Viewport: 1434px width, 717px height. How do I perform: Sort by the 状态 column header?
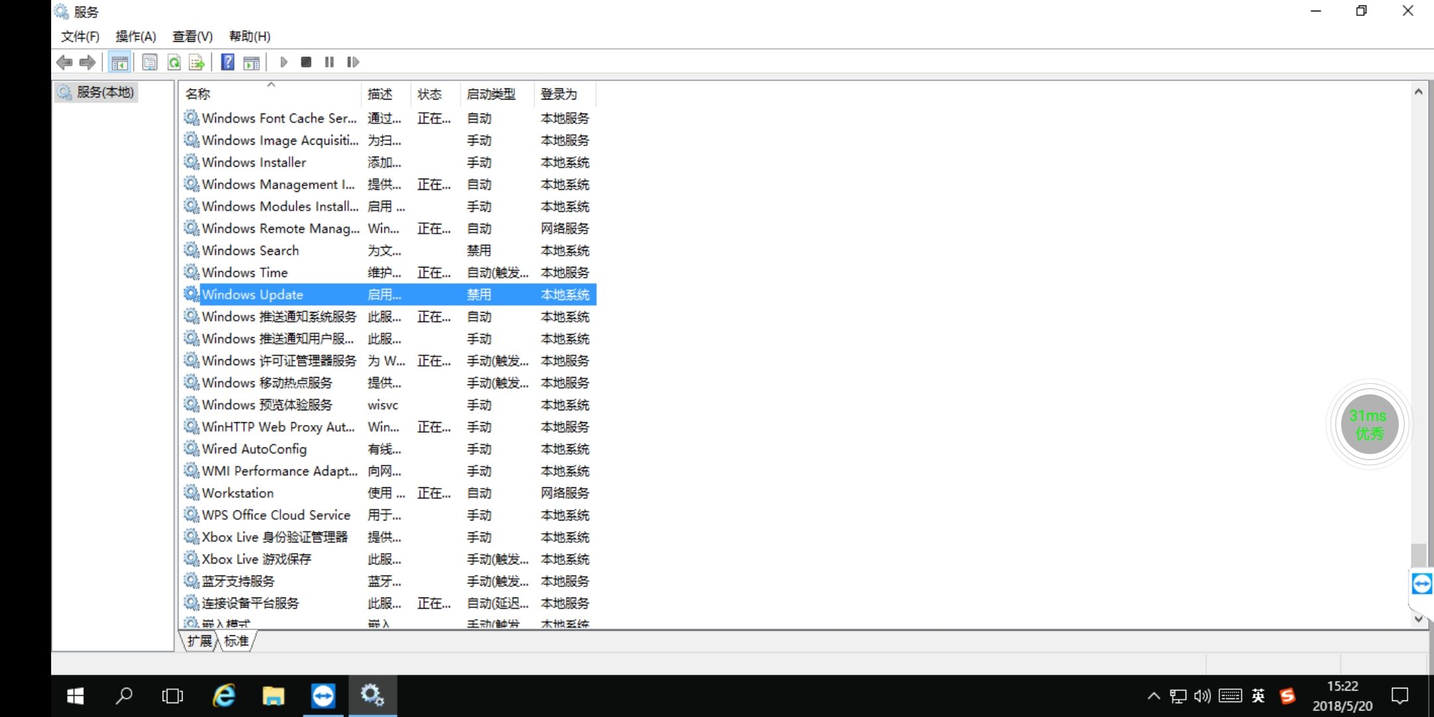click(x=436, y=94)
